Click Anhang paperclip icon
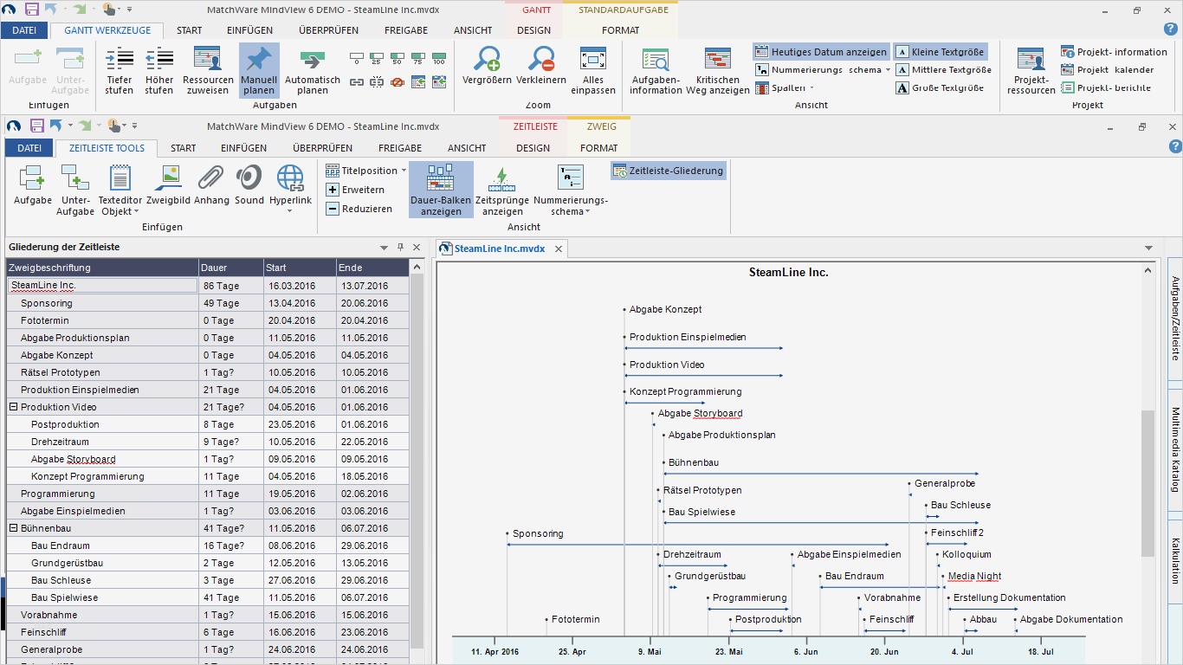 click(211, 179)
